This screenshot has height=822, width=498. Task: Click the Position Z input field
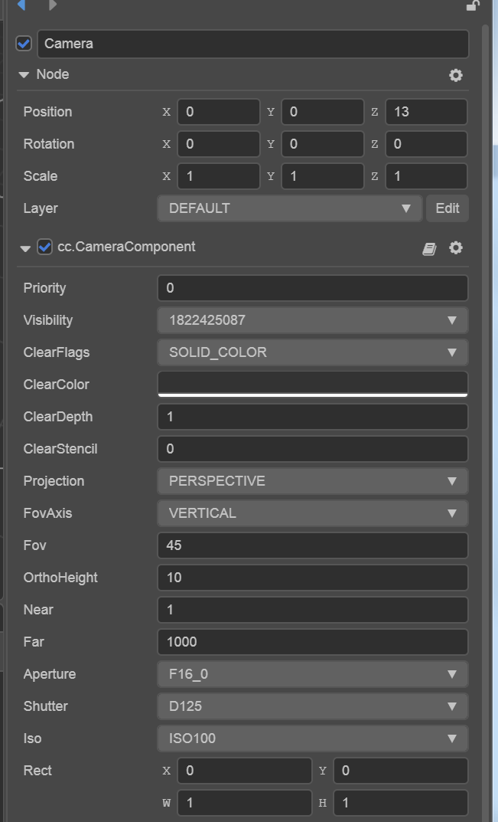tap(426, 112)
